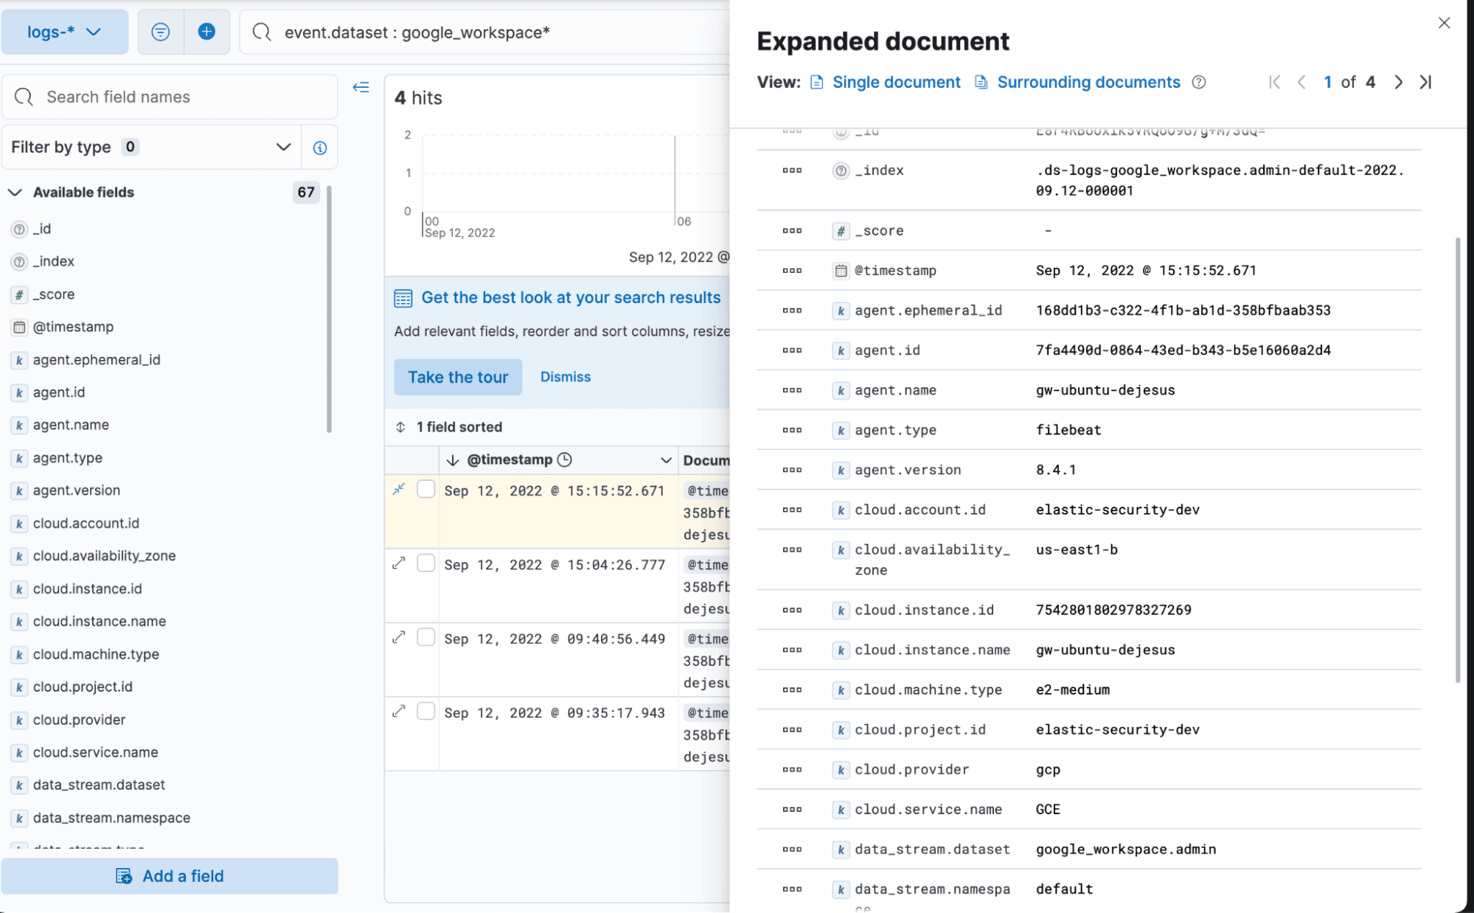
Task: Click the expand document row arrow icon
Action: point(399,563)
